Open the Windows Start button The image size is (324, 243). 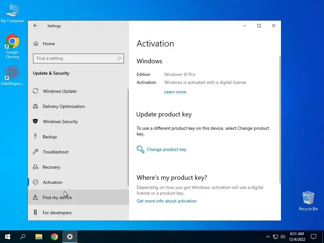coord(8,237)
